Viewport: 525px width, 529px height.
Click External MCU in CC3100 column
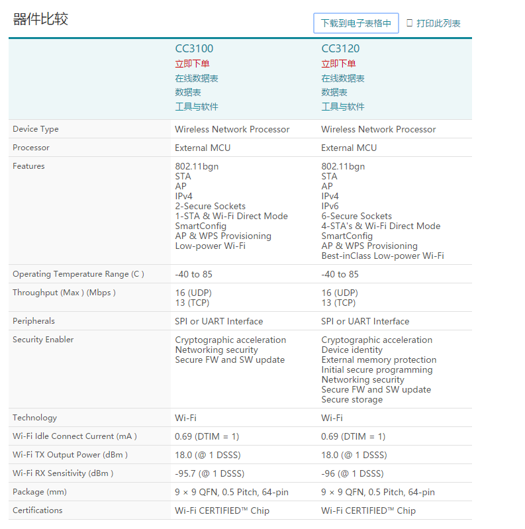click(203, 148)
